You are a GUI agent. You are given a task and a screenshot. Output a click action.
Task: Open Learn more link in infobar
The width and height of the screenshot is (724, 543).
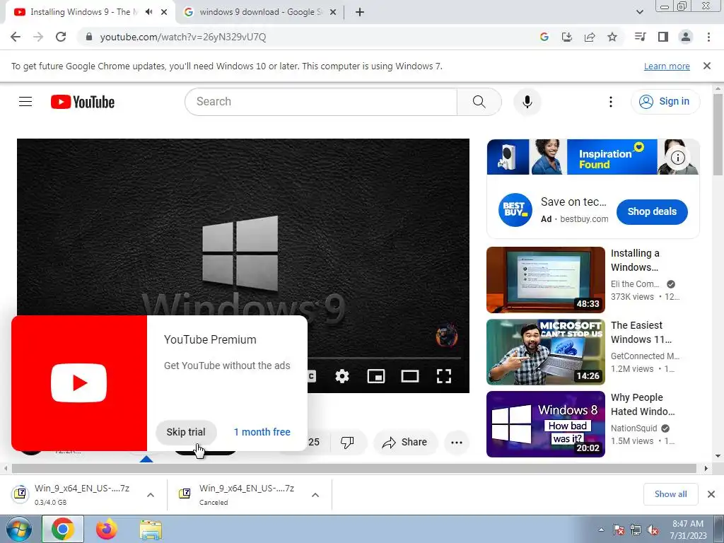click(x=667, y=66)
